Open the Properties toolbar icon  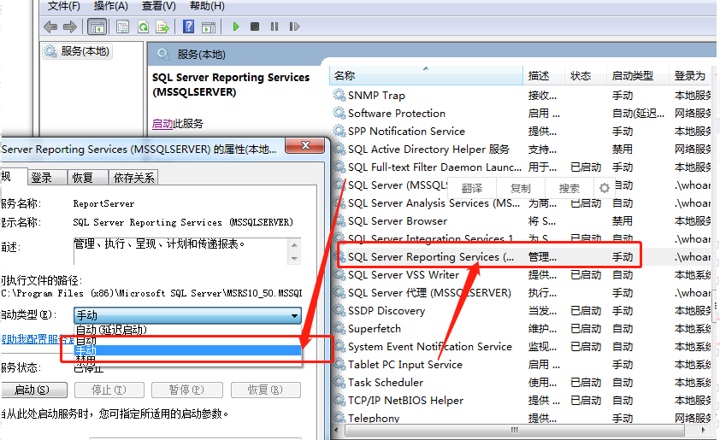122,26
